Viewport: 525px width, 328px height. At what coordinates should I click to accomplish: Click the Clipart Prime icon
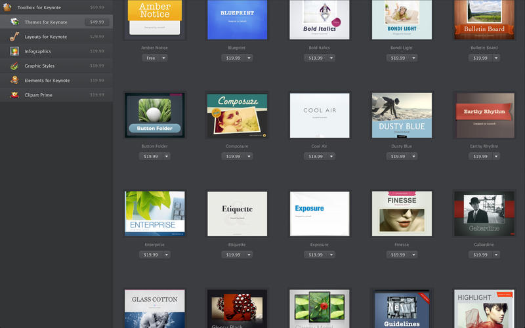coord(14,94)
